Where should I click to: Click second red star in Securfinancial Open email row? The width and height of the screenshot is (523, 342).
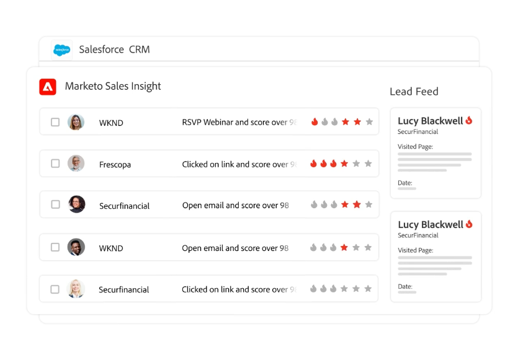(x=357, y=204)
